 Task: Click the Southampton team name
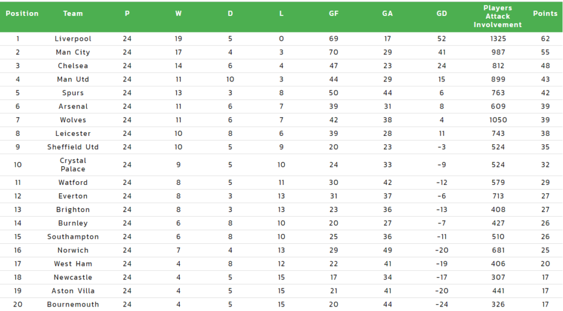click(x=73, y=237)
